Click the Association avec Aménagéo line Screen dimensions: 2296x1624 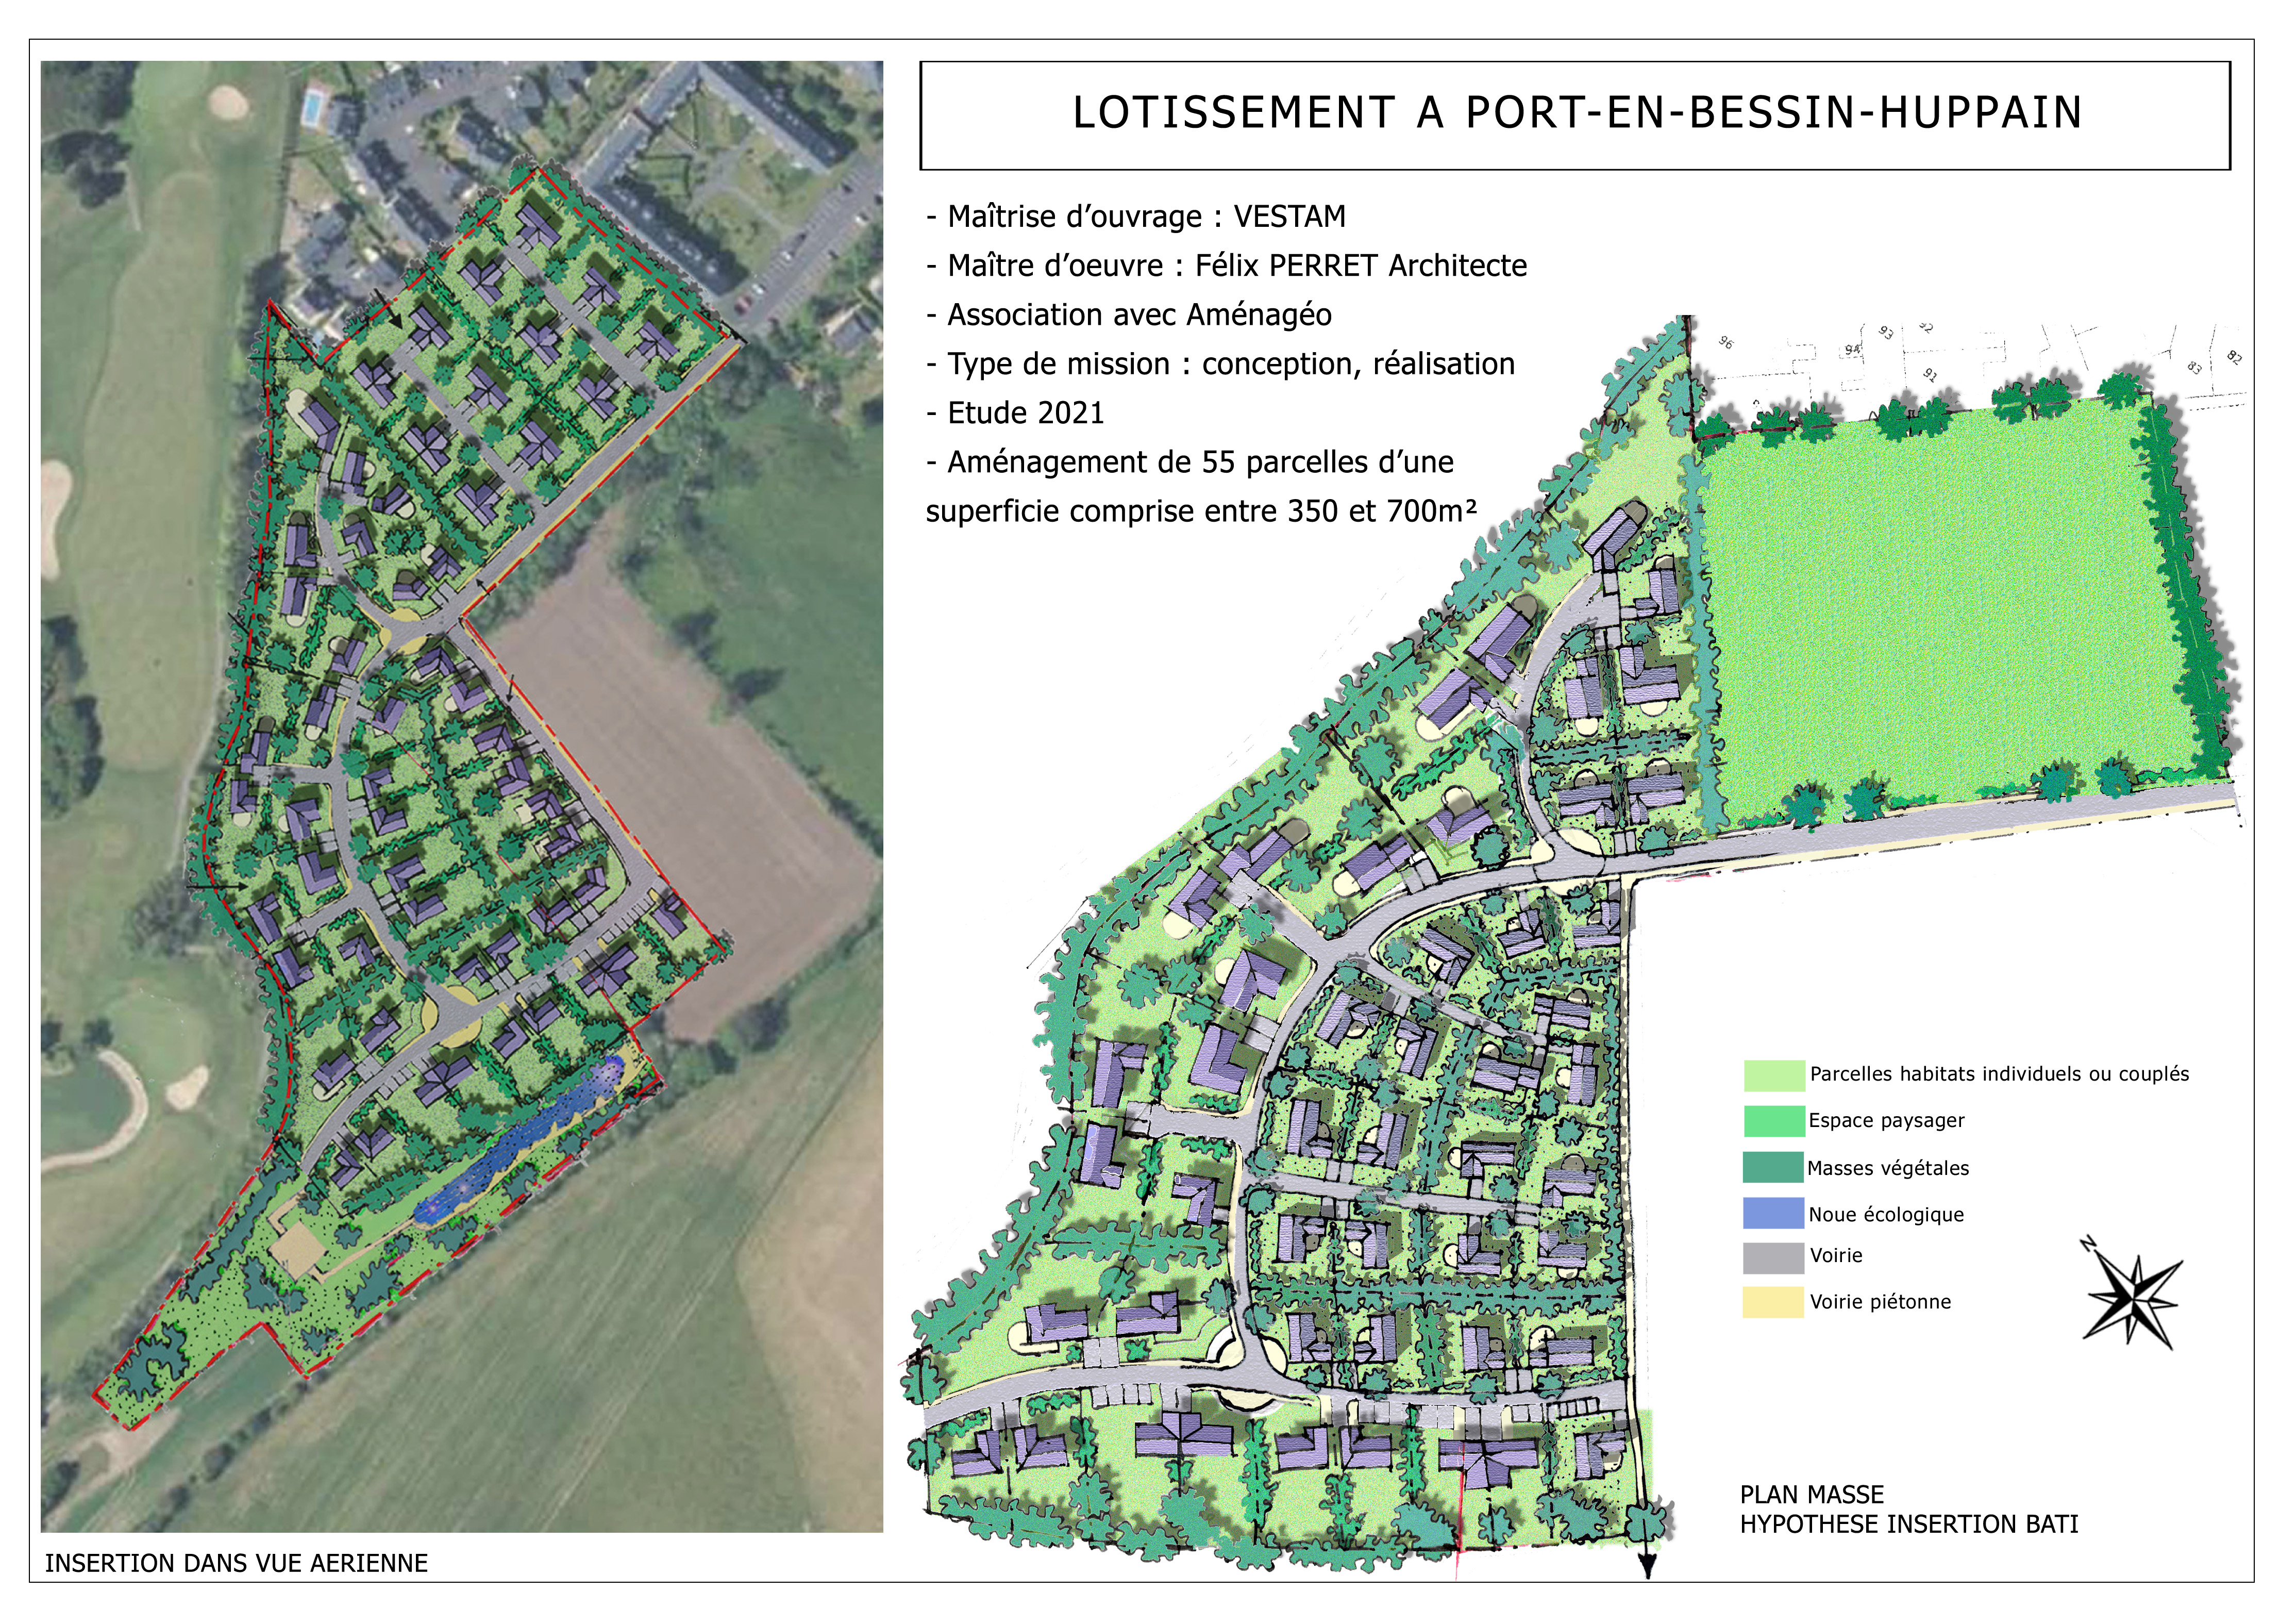1129,315
